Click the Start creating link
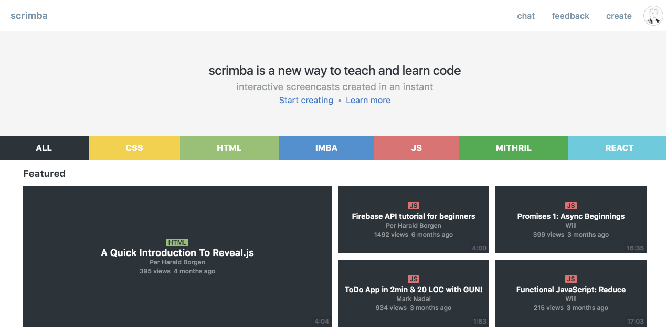The height and width of the screenshot is (332, 666). click(306, 100)
